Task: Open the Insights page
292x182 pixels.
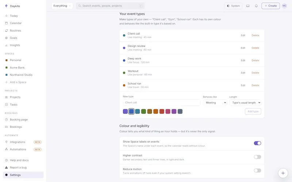Action: [x=15, y=45]
